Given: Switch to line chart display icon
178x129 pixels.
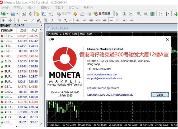Looking at the screenshot, I should click(x=131, y=14).
